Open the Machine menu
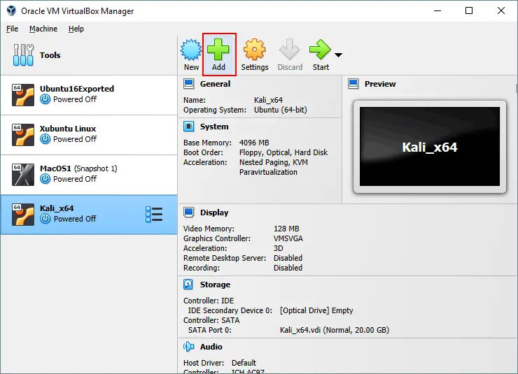This screenshot has height=374, width=518. [43, 29]
